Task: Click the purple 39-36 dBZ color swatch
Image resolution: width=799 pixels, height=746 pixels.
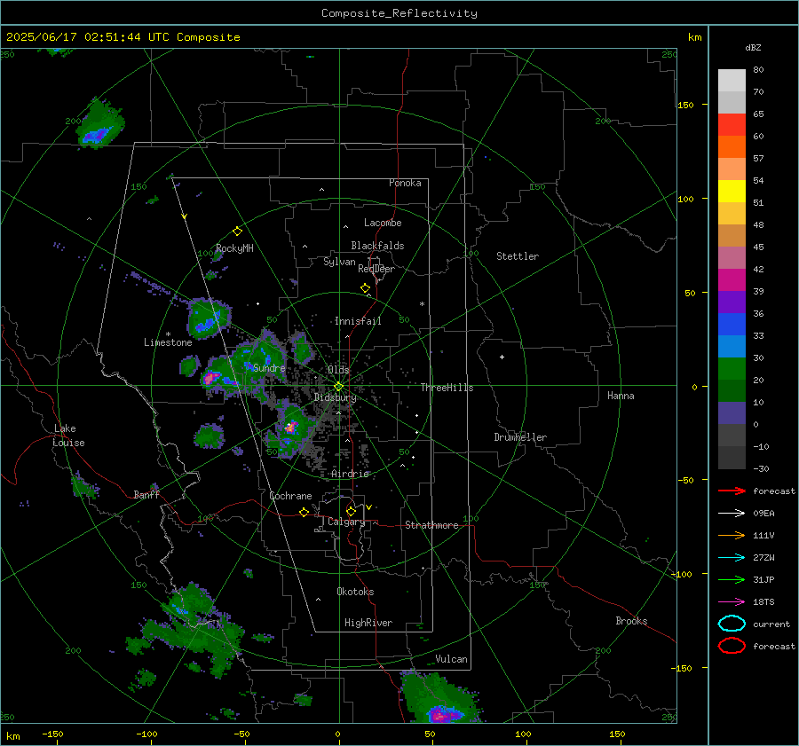Action: point(732,302)
